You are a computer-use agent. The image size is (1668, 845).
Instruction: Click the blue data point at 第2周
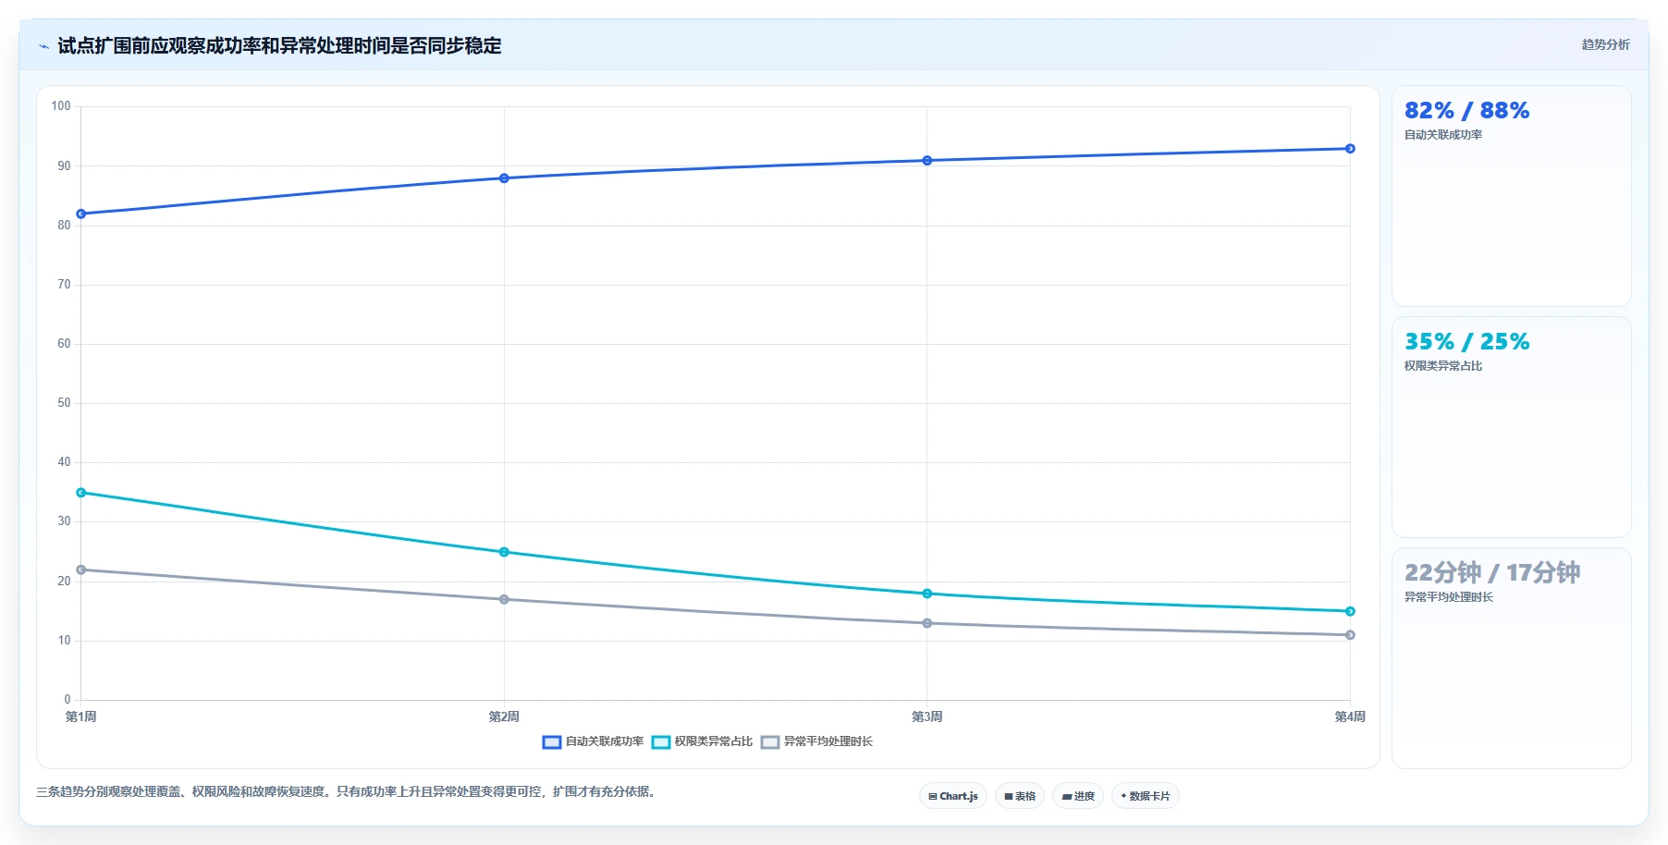(504, 178)
